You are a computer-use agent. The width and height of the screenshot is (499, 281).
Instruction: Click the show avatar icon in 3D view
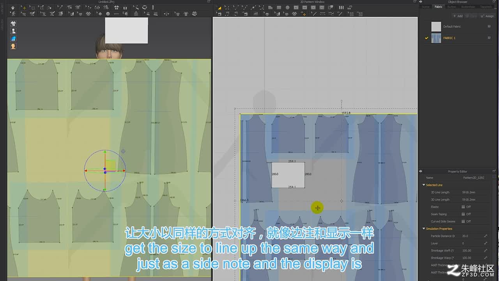pos(13,31)
